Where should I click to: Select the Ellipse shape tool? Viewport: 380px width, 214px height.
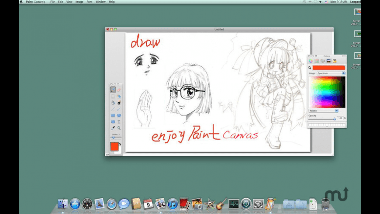[119, 115]
